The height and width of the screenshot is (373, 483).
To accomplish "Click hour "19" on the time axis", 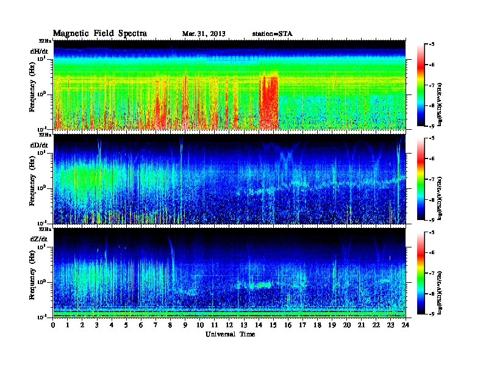I will pyautogui.click(x=332, y=325).
